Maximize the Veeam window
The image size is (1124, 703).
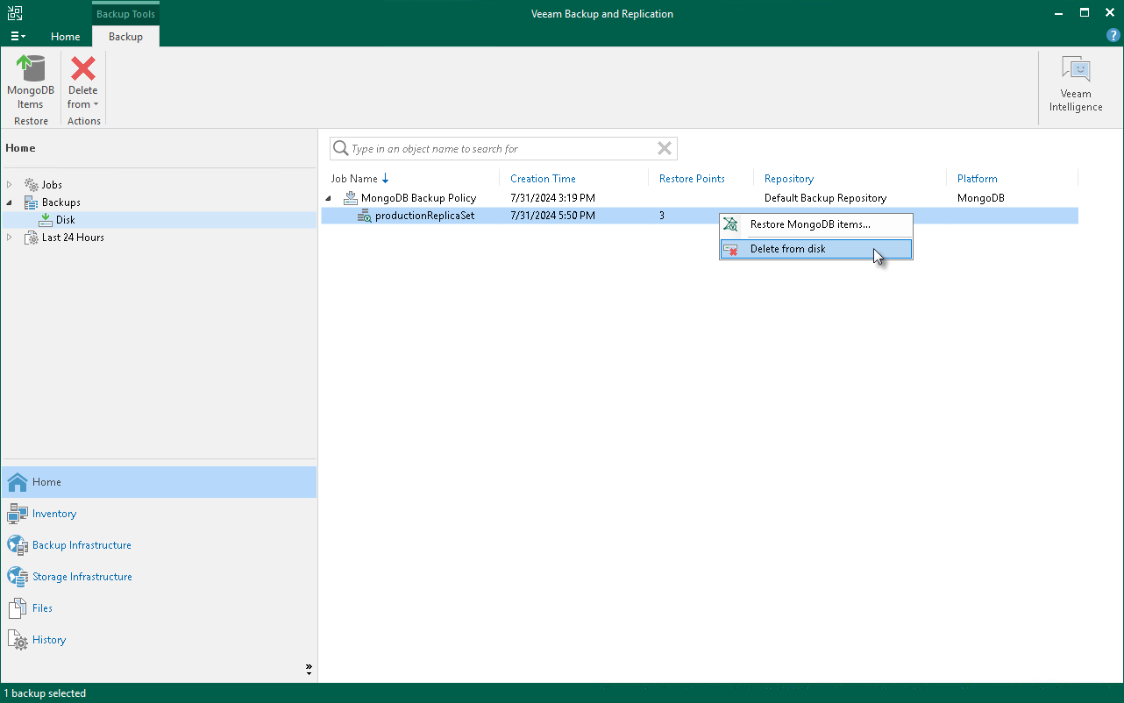(1085, 13)
